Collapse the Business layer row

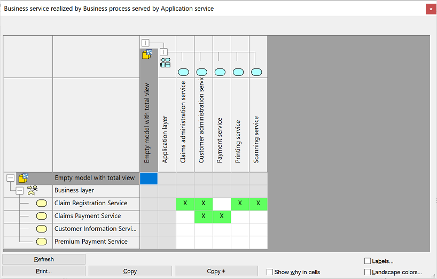(x=20, y=191)
